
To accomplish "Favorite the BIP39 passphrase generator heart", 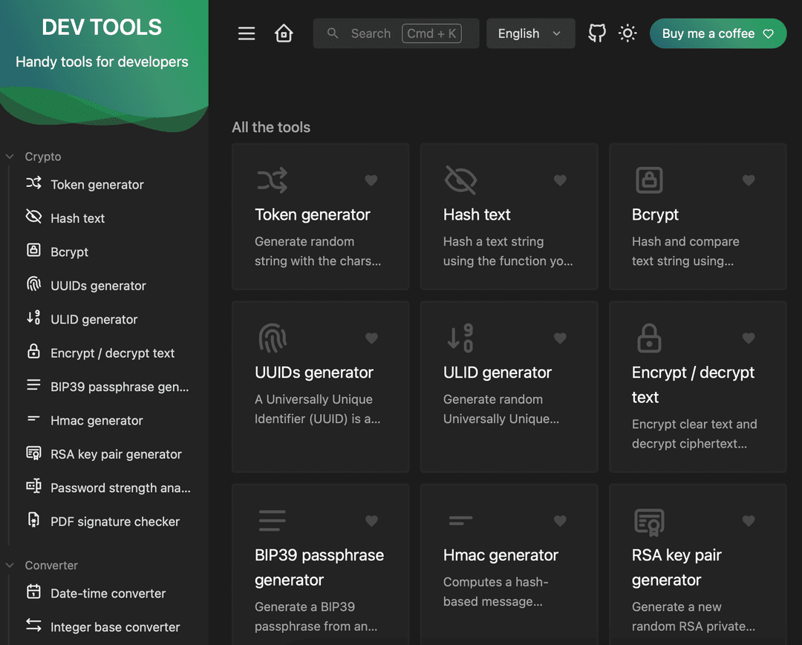I will (x=371, y=521).
